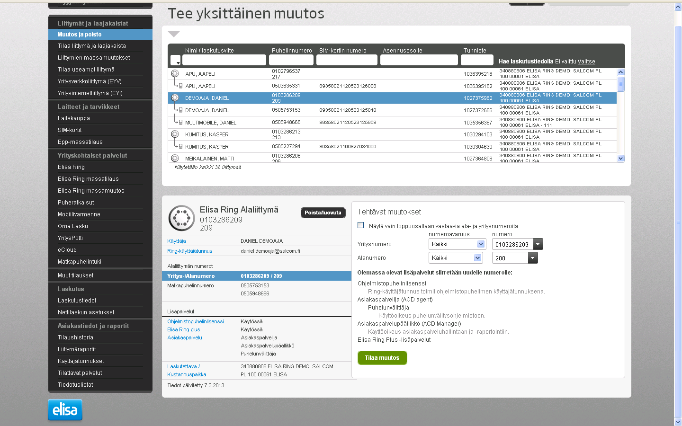The height and width of the screenshot is (426, 682).
Task: Click SIM icon of KUMITUS, KASPER 0505227294
Action: [180, 146]
